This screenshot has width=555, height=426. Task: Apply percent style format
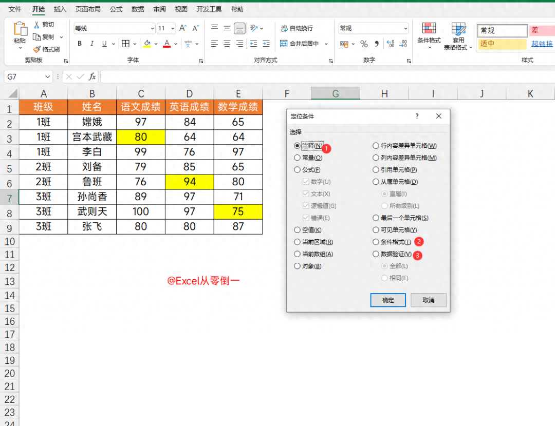click(364, 44)
